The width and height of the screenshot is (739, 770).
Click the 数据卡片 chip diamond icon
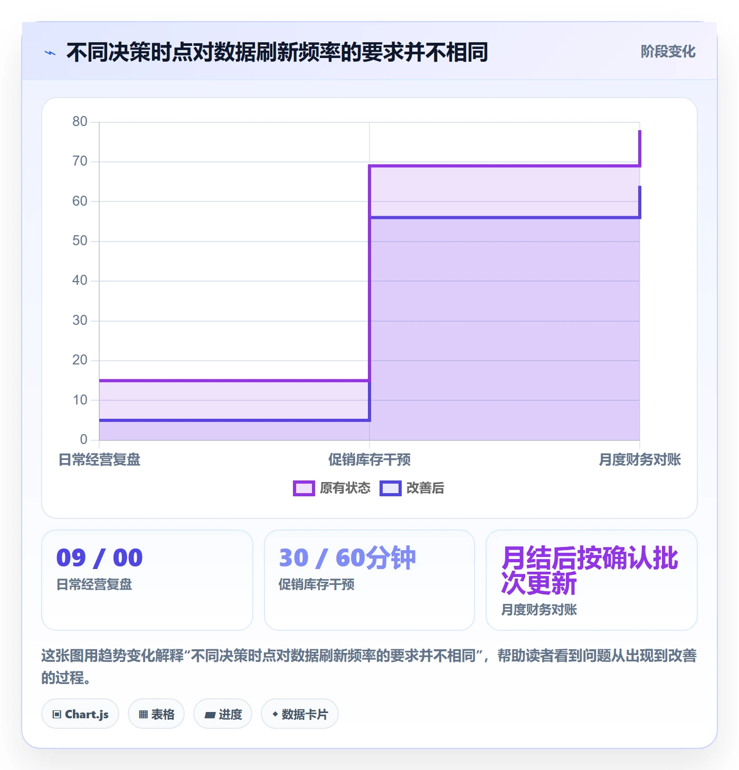coord(275,714)
